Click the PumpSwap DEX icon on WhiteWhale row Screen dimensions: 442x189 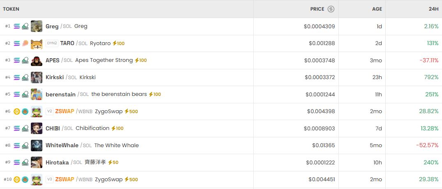(x=25, y=146)
